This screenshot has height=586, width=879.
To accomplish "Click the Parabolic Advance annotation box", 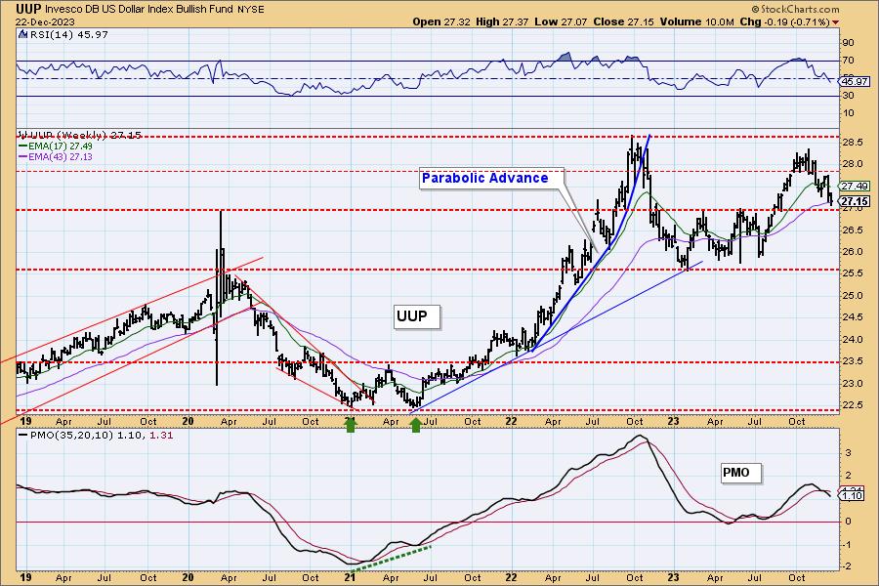I will pyautogui.click(x=491, y=179).
